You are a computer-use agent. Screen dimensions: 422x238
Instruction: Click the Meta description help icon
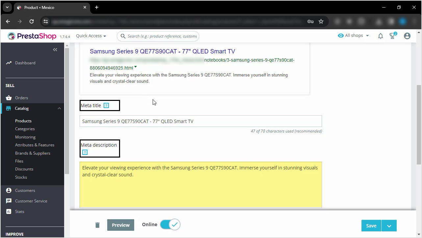click(85, 152)
